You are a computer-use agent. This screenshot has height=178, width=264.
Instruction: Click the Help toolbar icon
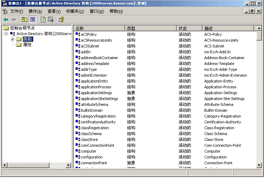(61, 20)
